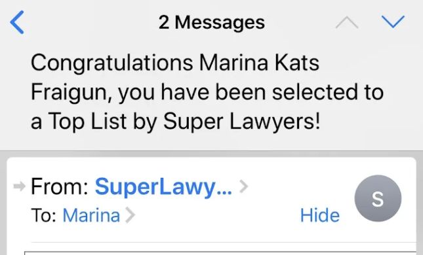Screen dimensions: 423x255
Task: Tap the subject's middle line starting Fraigun
Action: 207,92
